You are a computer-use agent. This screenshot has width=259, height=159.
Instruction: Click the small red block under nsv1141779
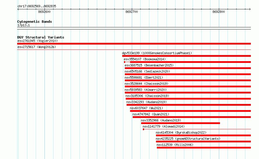[x=143, y=129]
